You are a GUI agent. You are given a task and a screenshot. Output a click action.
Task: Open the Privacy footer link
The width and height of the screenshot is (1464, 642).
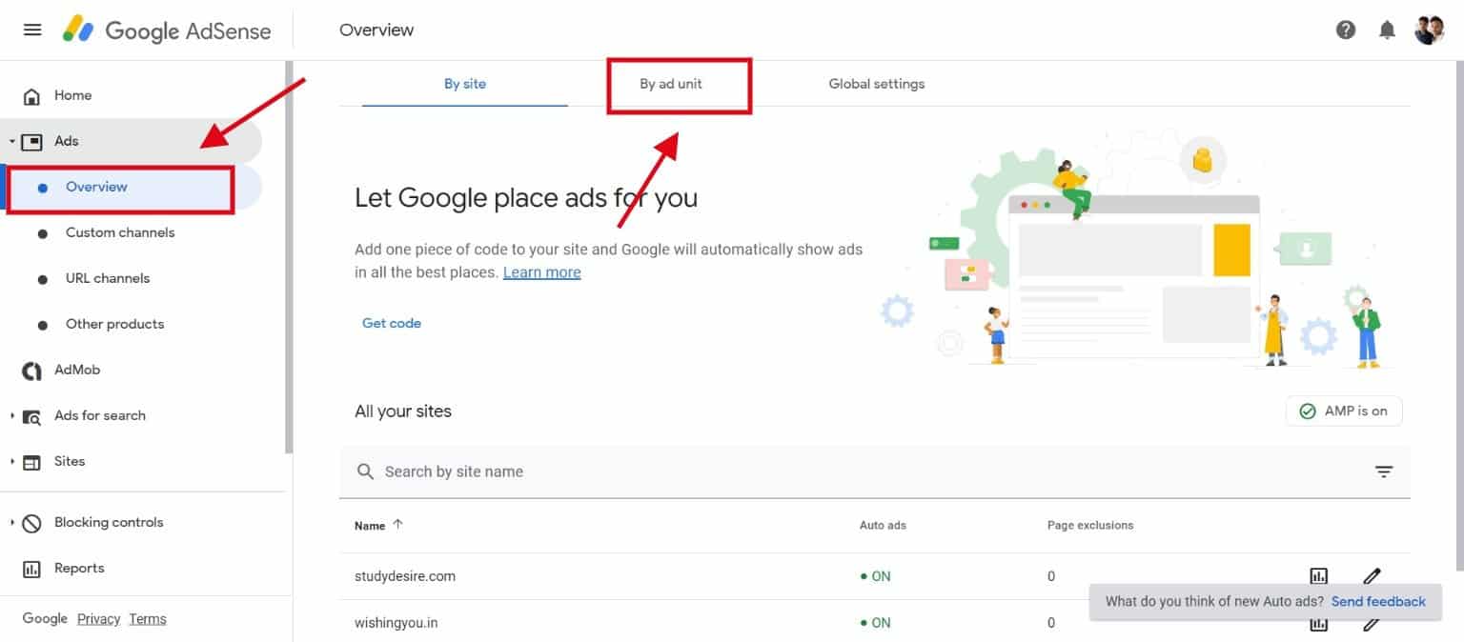coord(98,619)
